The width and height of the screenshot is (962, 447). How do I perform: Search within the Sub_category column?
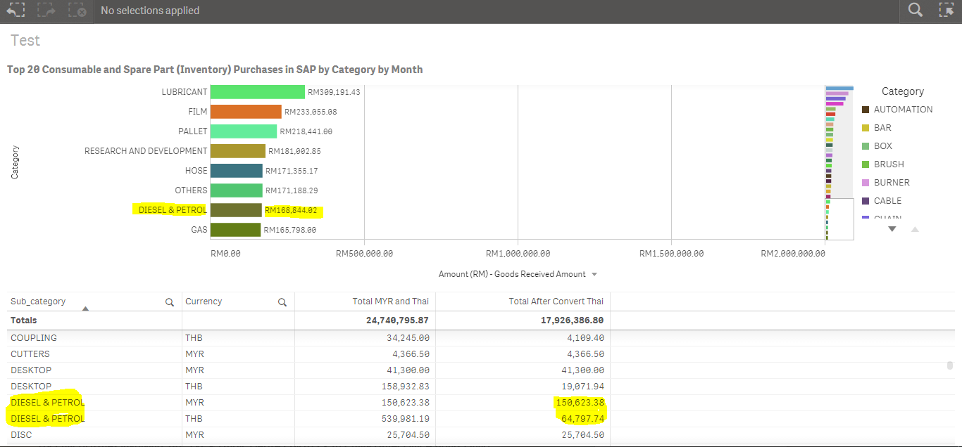tap(170, 302)
